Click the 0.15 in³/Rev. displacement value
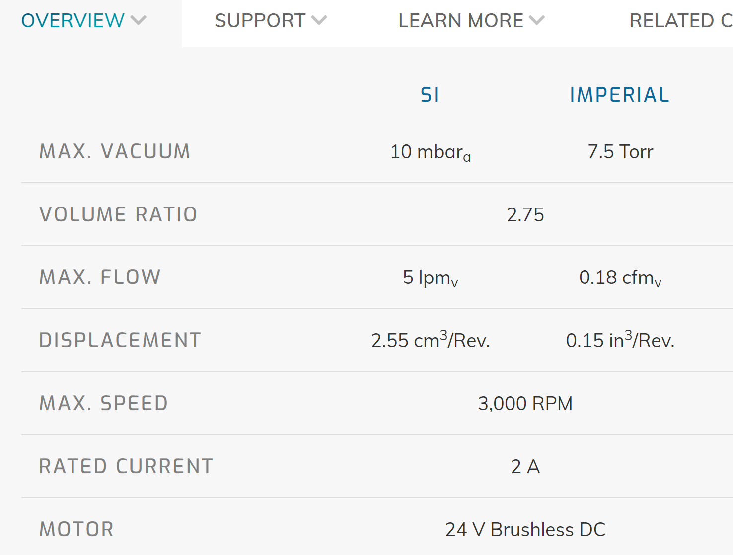 pos(620,340)
